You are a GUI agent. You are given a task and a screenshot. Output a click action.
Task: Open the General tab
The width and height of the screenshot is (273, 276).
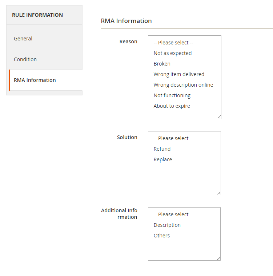pos(23,39)
